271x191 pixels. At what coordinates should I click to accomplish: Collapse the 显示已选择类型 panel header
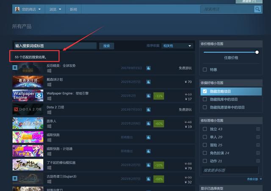pyautogui.click(x=231, y=188)
